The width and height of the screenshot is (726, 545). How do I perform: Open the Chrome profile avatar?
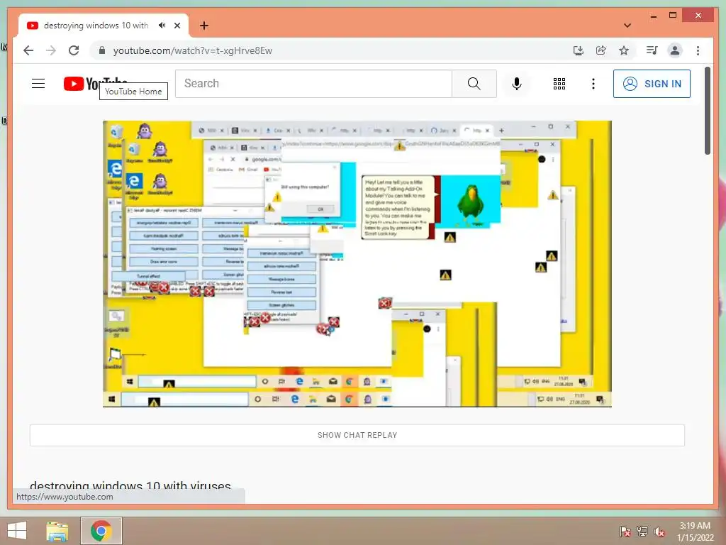[x=675, y=50]
